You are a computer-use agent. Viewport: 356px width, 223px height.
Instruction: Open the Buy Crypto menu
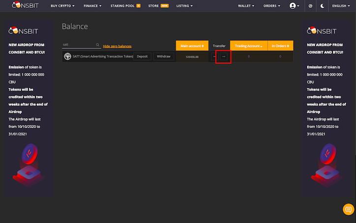(x=62, y=6)
